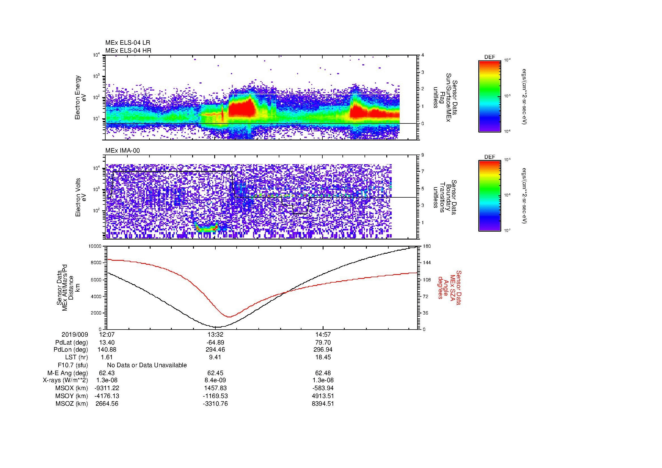The width and height of the screenshot is (662, 468).
Task: Click the 'MEx ELS-04 LR' title label
Action: pyautogui.click(x=128, y=43)
